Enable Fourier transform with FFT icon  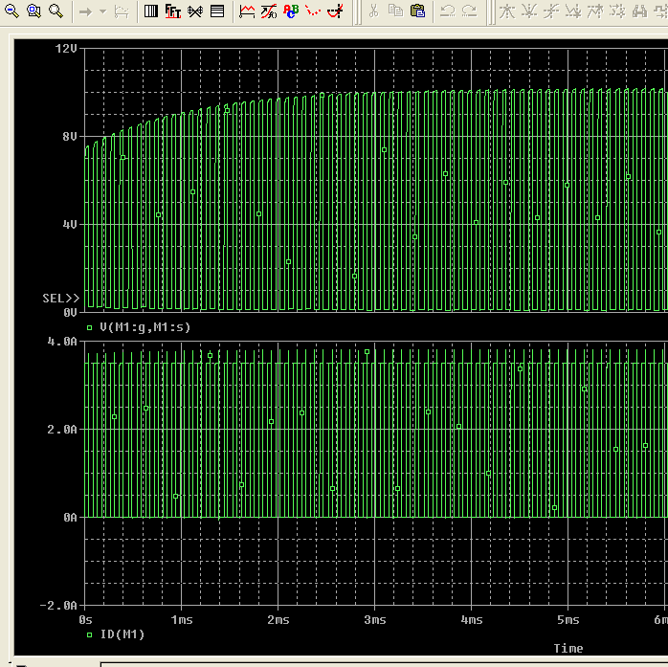[x=173, y=11]
